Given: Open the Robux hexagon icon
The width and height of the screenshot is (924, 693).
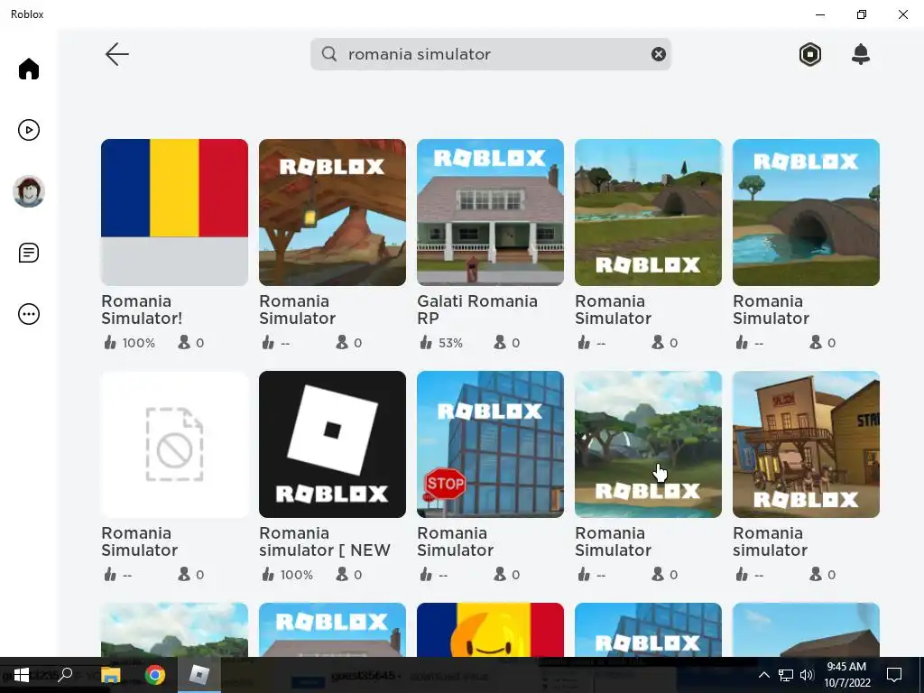Looking at the screenshot, I should click(x=810, y=54).
